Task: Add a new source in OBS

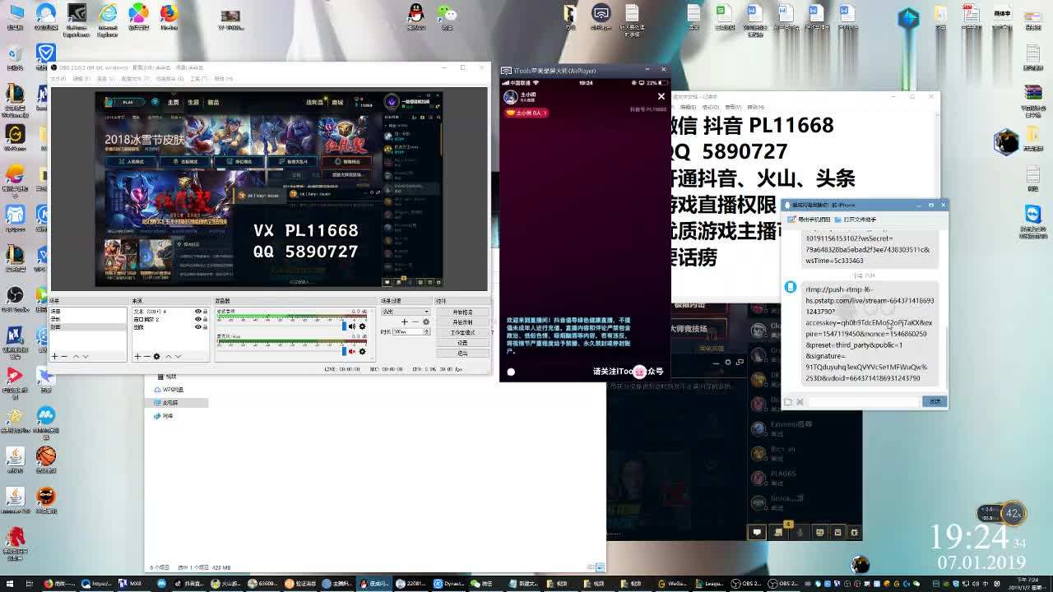Action: pyautogui.click(x=137, y=356)
